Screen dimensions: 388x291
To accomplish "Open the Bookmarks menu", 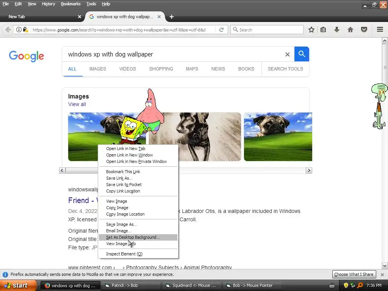I will (x=70, y=4).
